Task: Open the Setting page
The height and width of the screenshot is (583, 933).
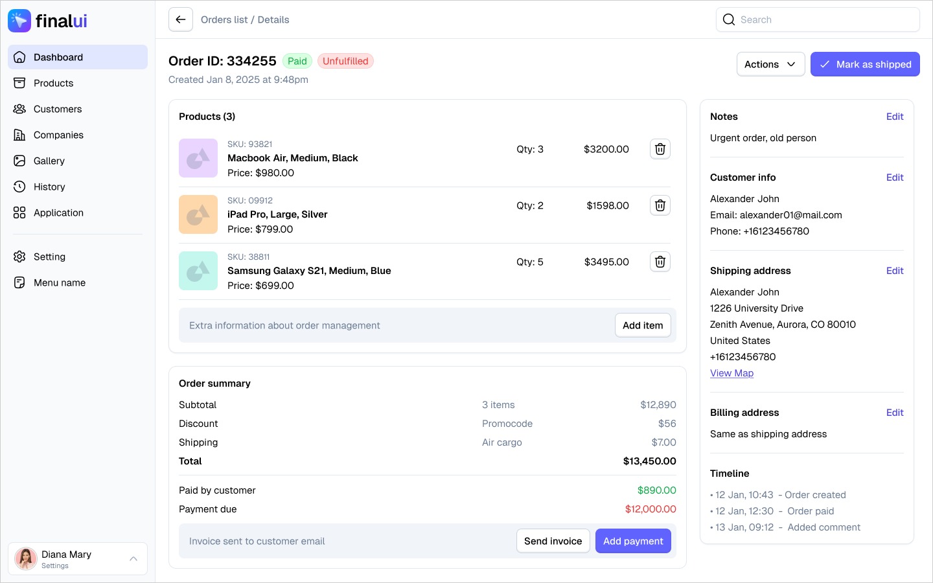Action: 49,257
